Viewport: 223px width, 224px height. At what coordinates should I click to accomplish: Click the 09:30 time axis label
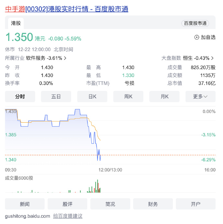11,170
